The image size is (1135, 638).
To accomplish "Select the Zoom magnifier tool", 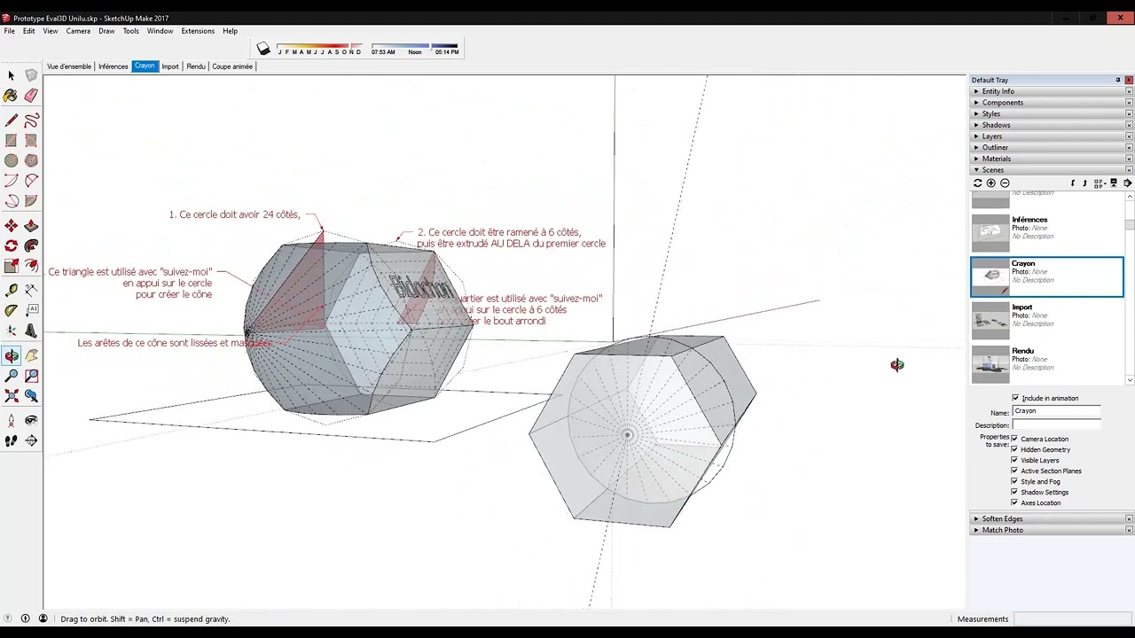I will click(x=11, y=376).
